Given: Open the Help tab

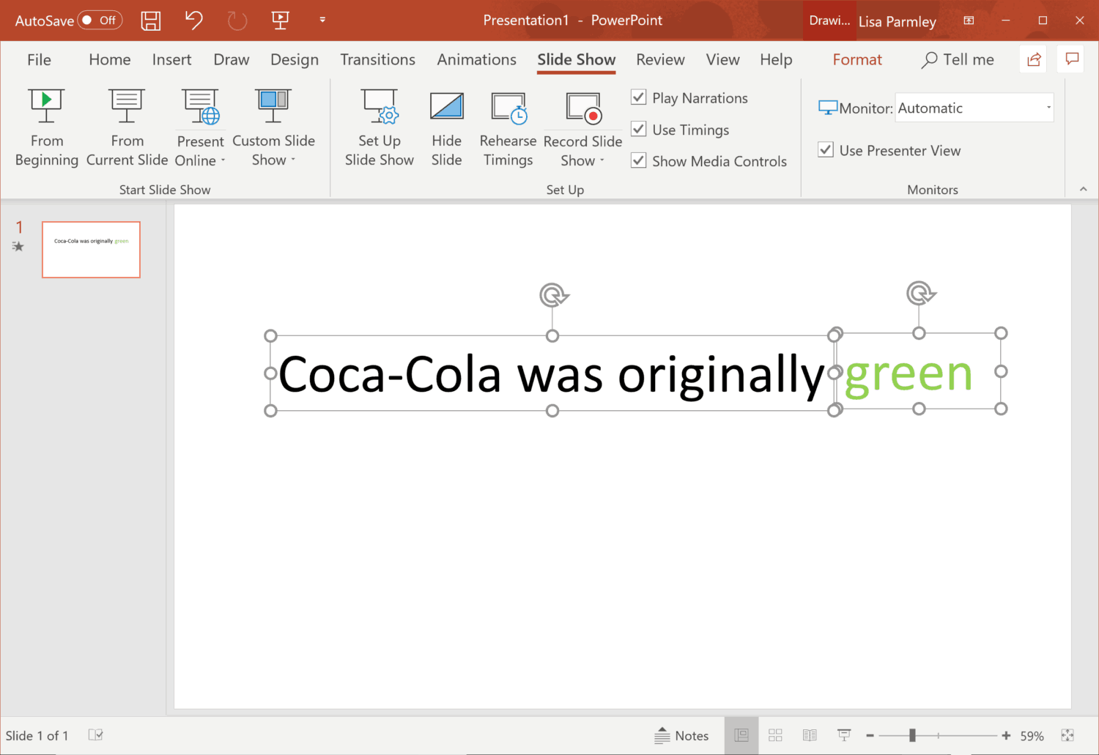Looking at the screenshot, I should pos(776,59).
